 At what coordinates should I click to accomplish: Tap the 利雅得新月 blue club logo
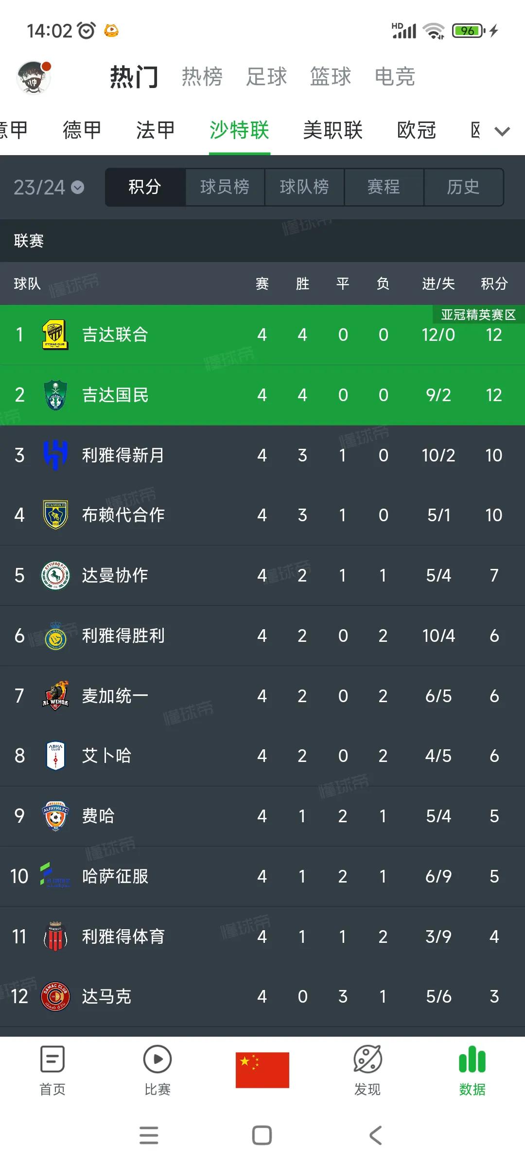click(x=55, y=455)
